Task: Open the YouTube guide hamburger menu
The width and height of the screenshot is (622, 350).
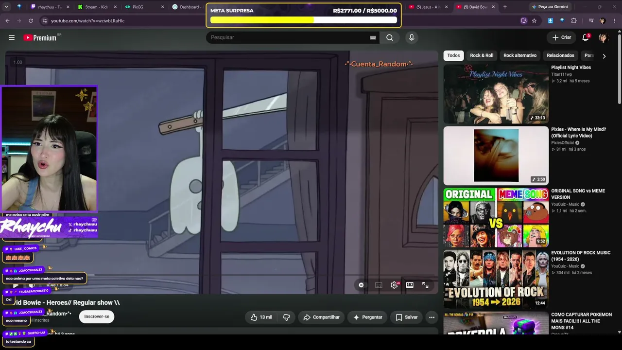Action: [12, 37]
